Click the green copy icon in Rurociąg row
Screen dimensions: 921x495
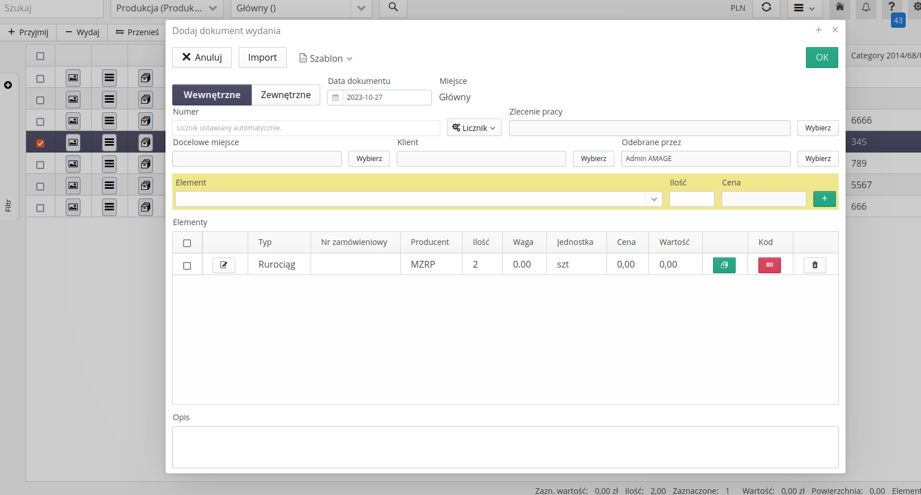724,265
